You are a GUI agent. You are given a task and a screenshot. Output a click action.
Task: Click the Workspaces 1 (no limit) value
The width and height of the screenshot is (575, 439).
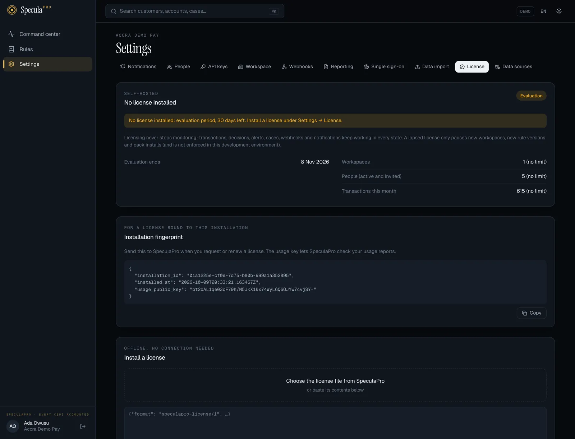point(535,162)
